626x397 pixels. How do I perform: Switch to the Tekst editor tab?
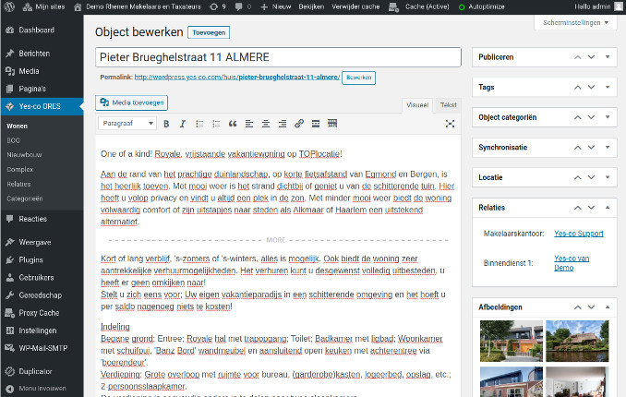tap(448, 105)
